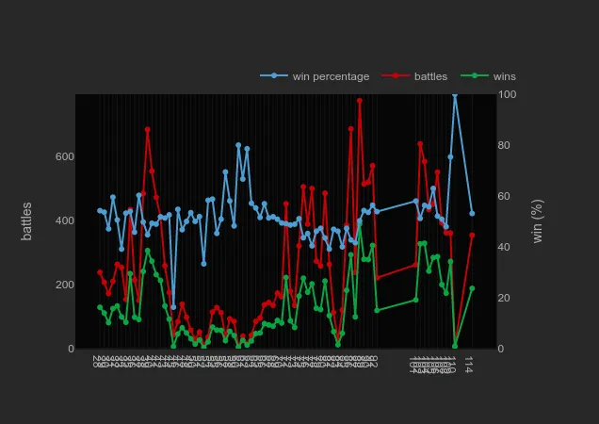
Task: Toggle the wins legend entry
Action: point(488,76)
